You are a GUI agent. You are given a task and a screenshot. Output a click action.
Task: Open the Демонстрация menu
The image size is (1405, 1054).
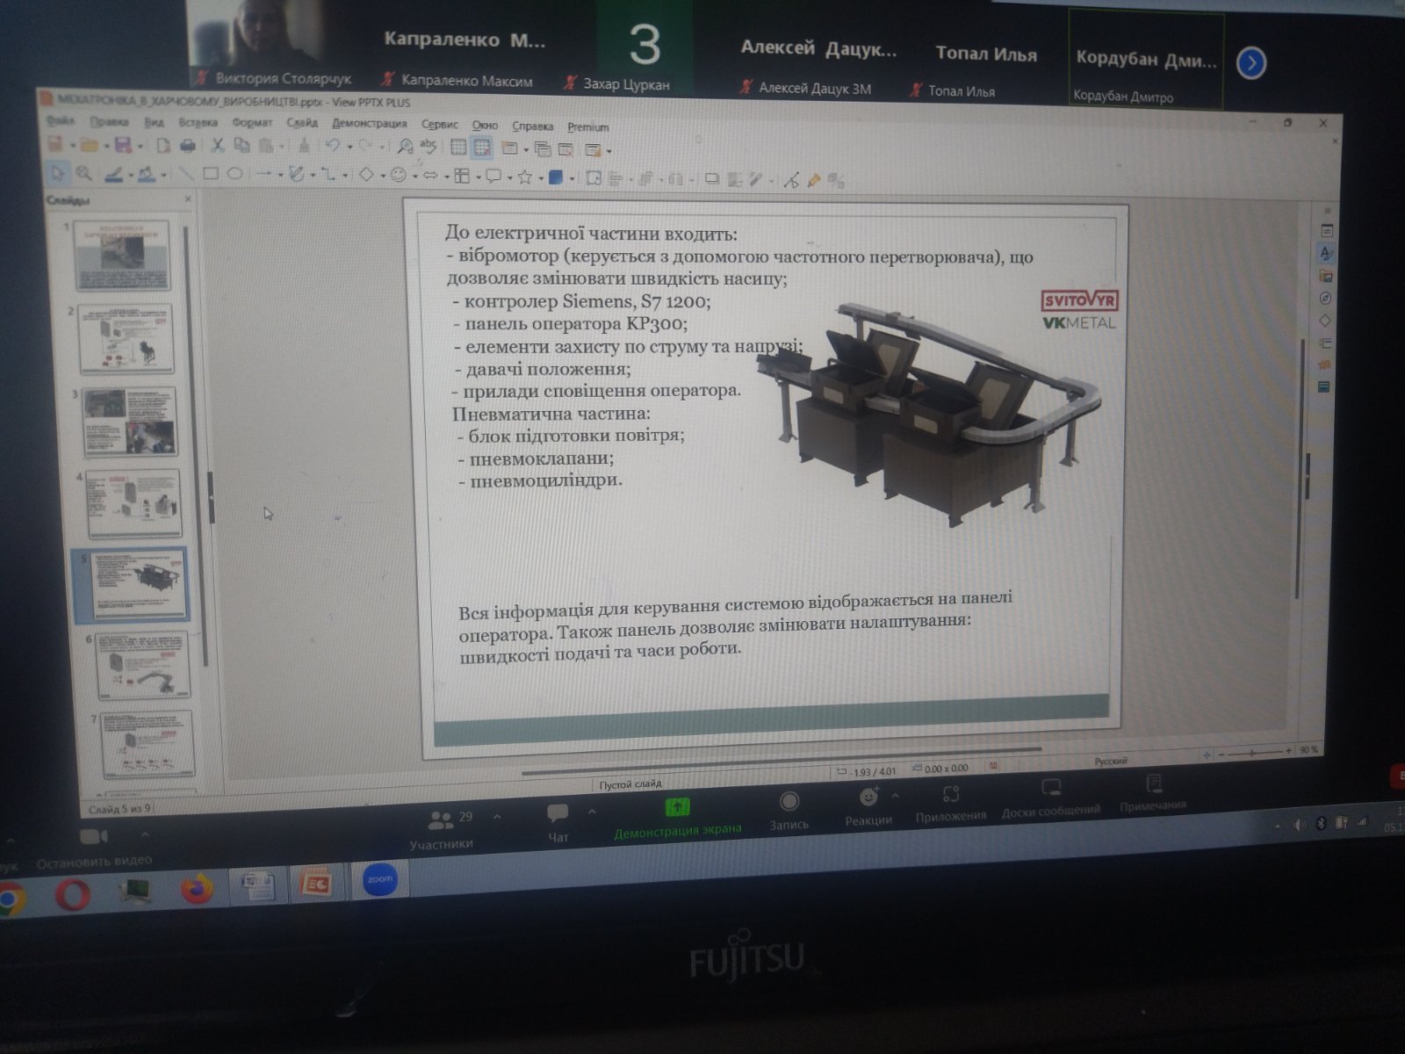pyautogui.click(x=369, y=124)
